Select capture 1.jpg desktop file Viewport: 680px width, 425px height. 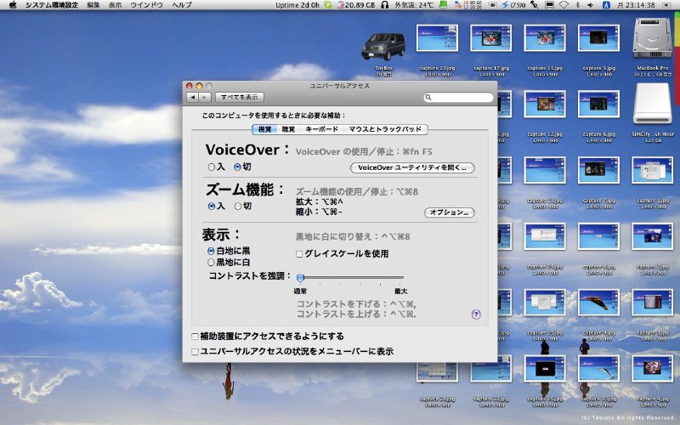[x=652, y=171]
